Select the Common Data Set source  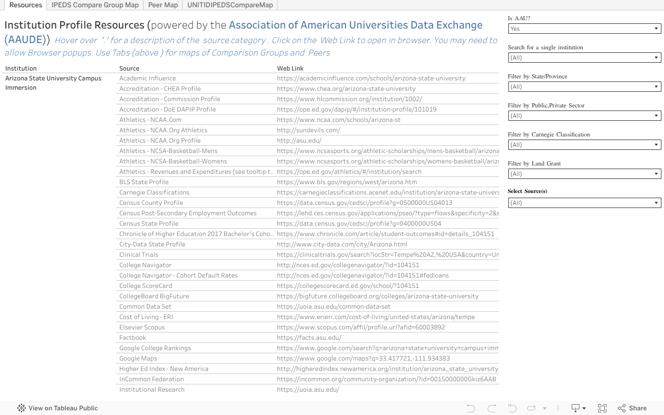point(145,307)
